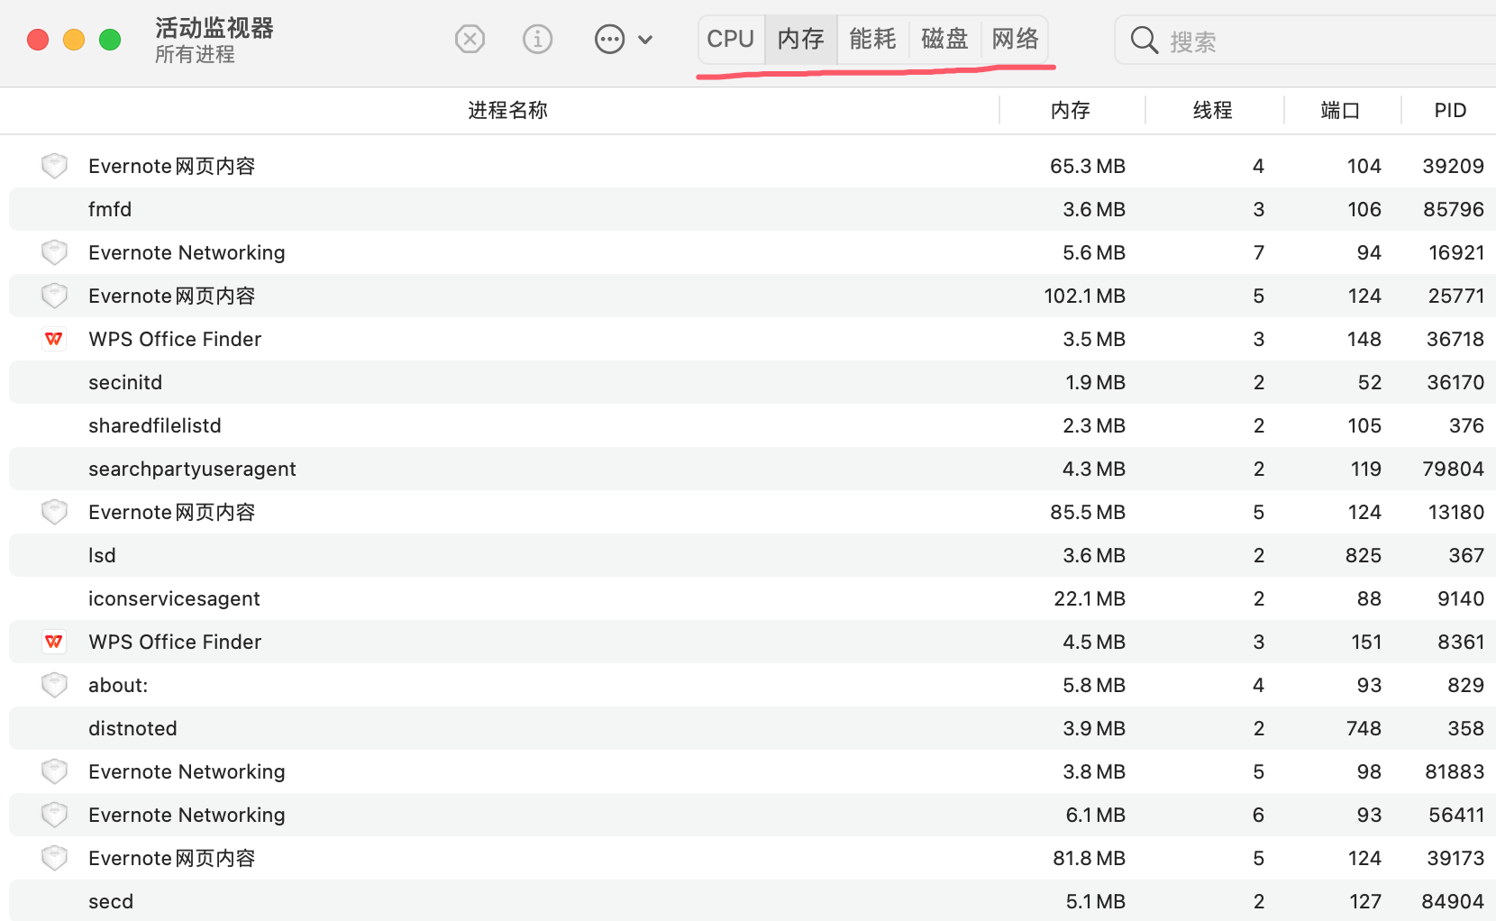
Task: Click the 22.1 MB memory value
Action: pyautogui.click(x=1090, y=598)
